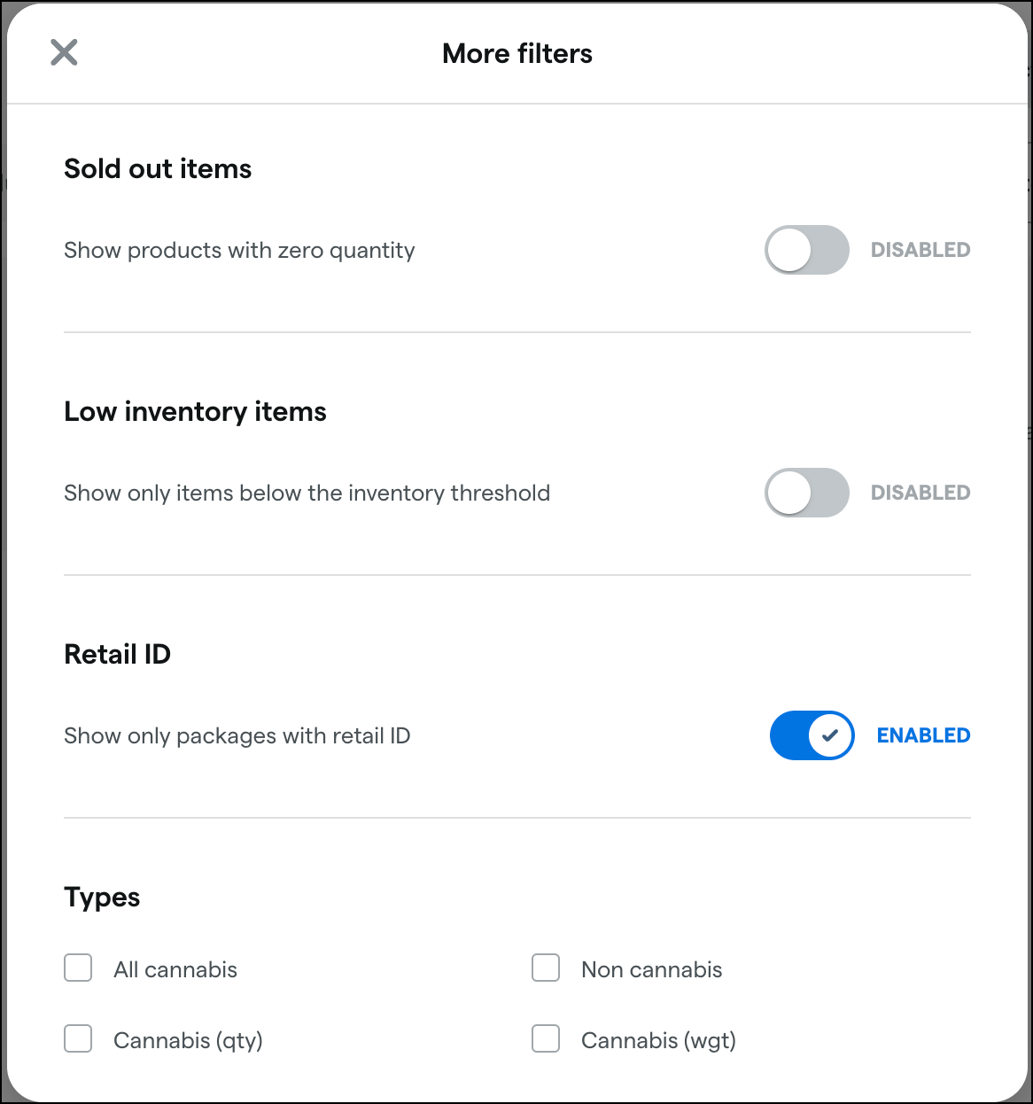Disable the Retail ID toggle switch

812,735
